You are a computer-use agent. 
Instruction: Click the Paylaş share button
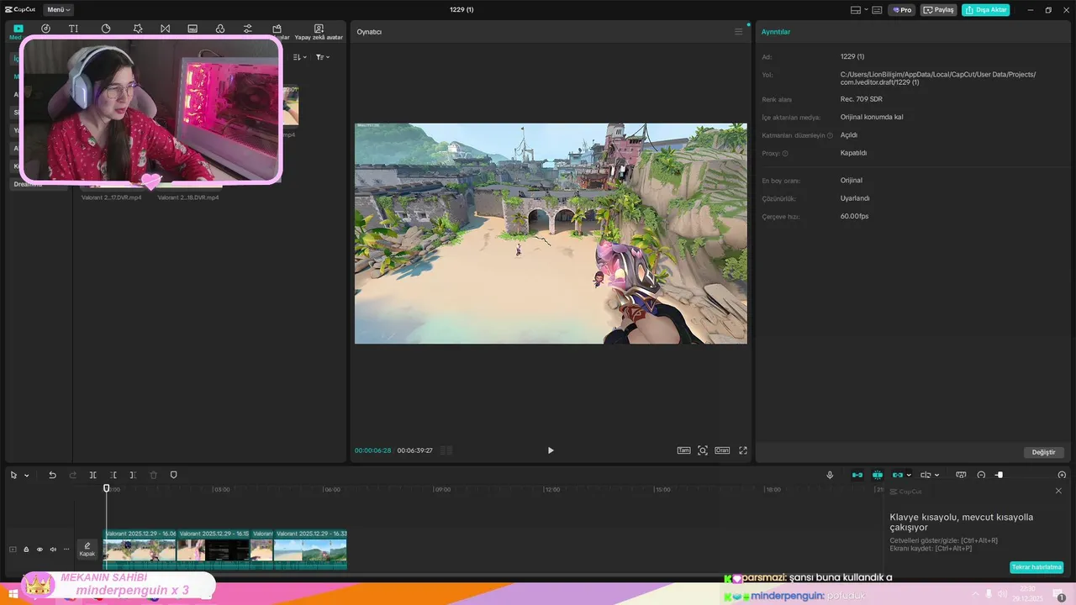(939, 10)
